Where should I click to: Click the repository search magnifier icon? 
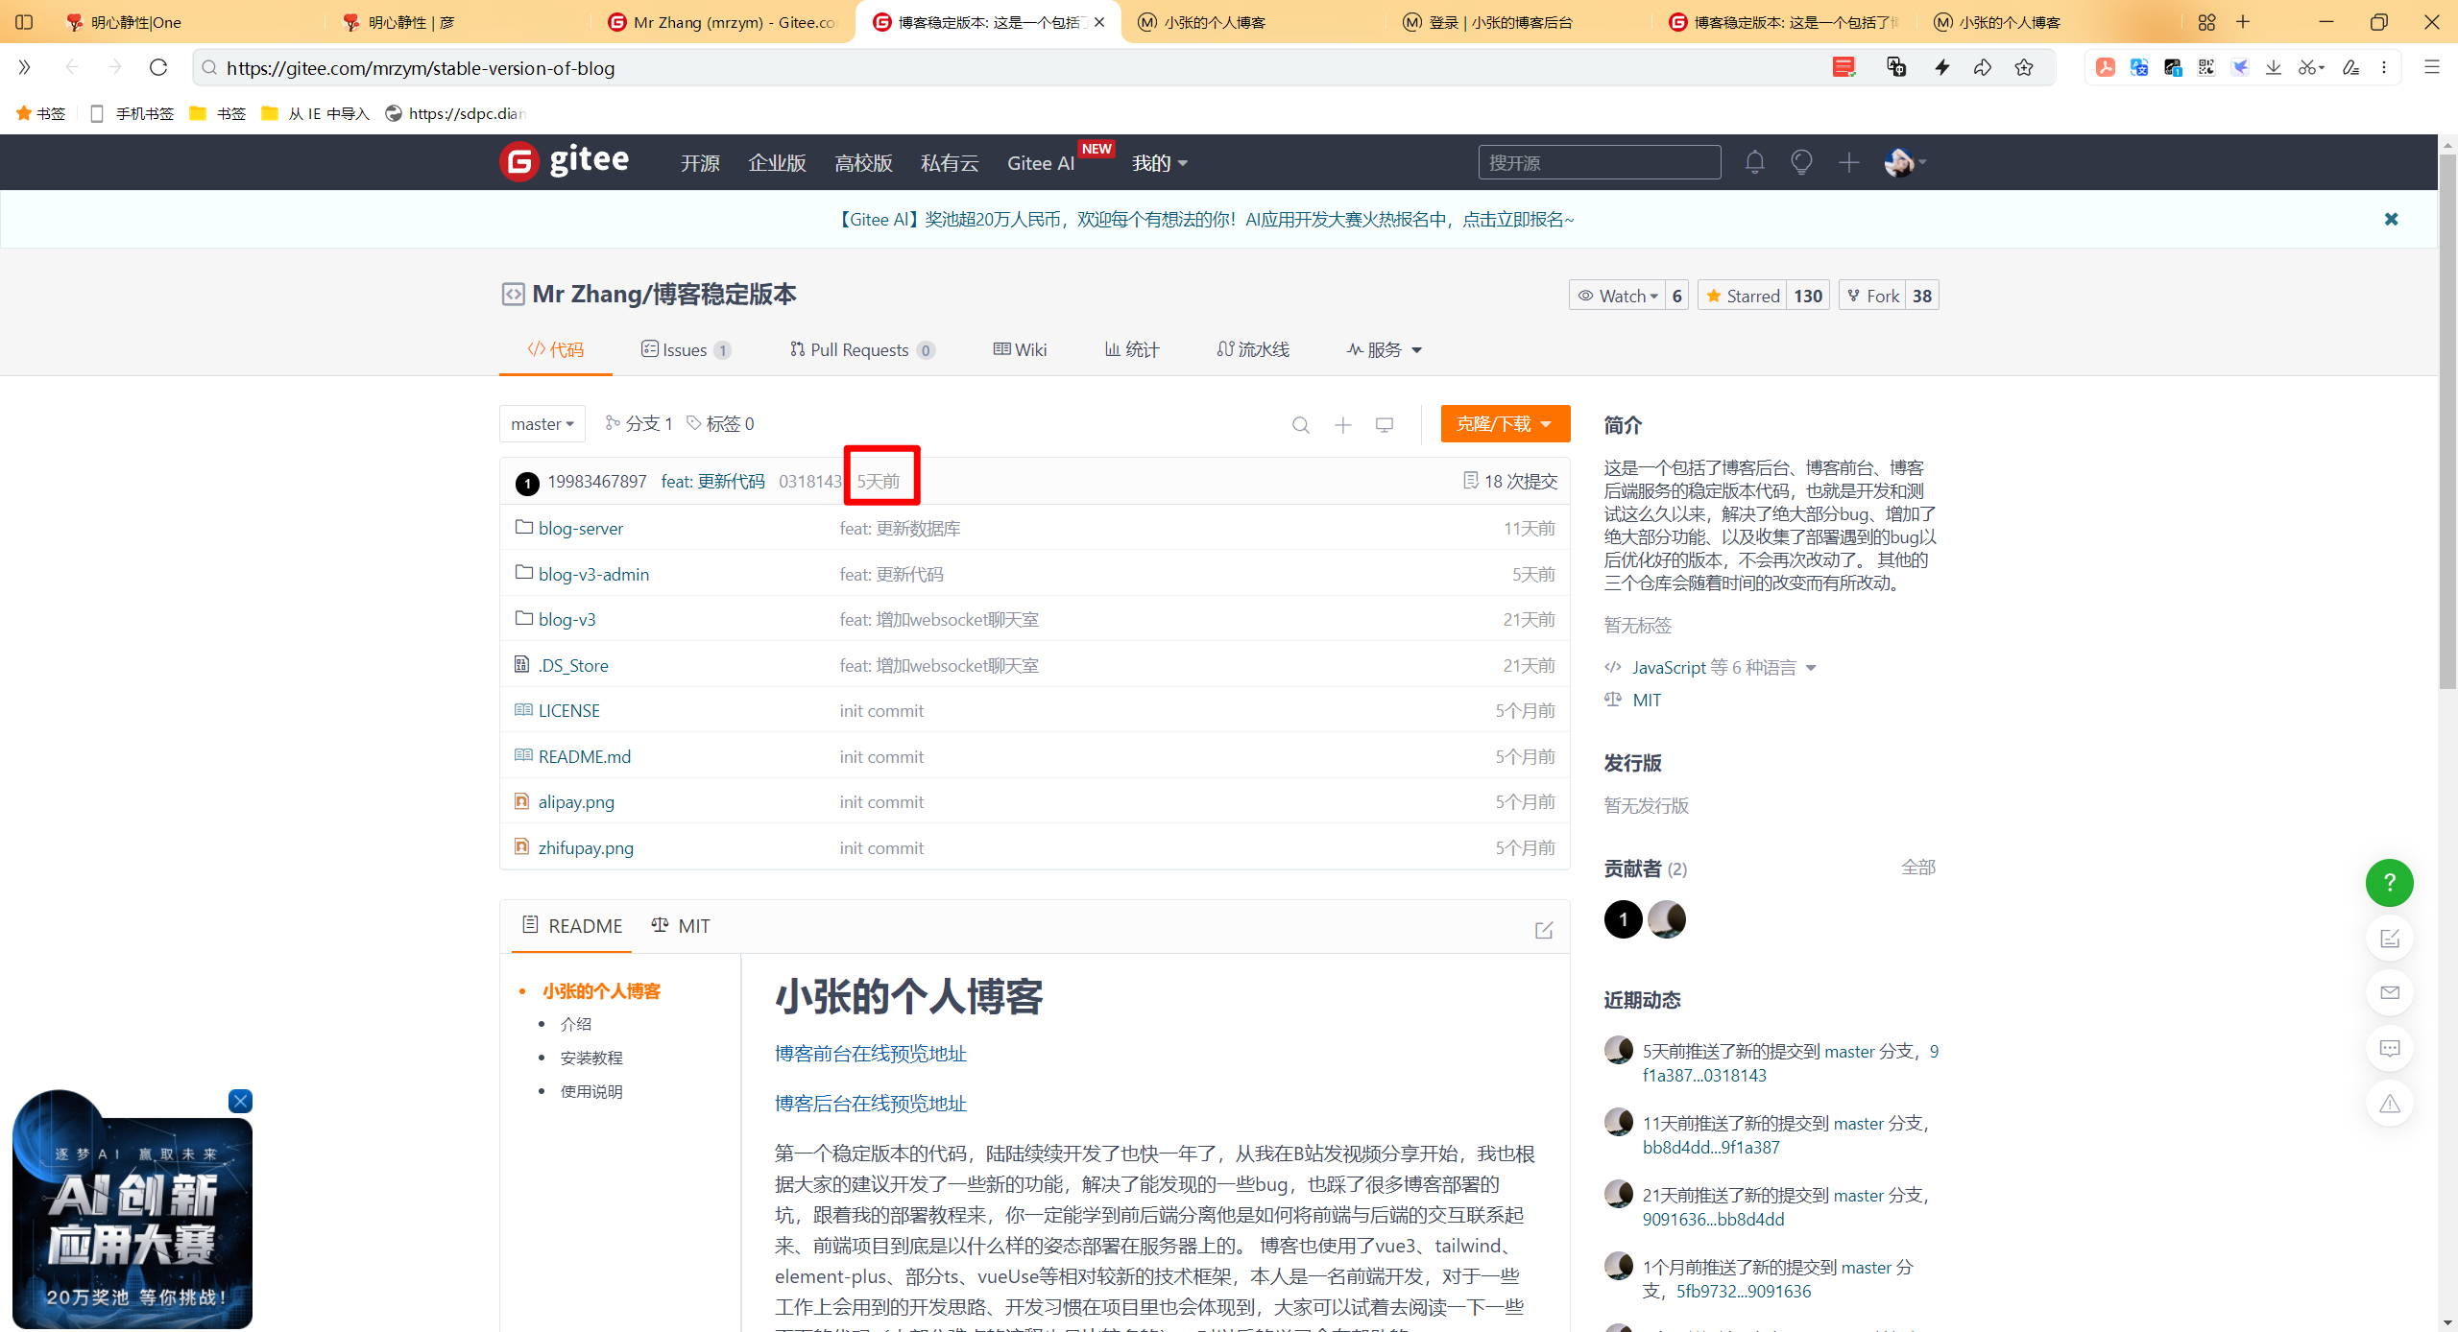(x=1300, y=424)
